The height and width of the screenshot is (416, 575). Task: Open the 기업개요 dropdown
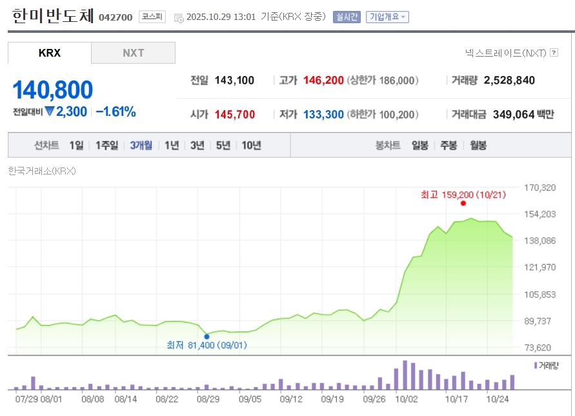(x=387, y=17)
